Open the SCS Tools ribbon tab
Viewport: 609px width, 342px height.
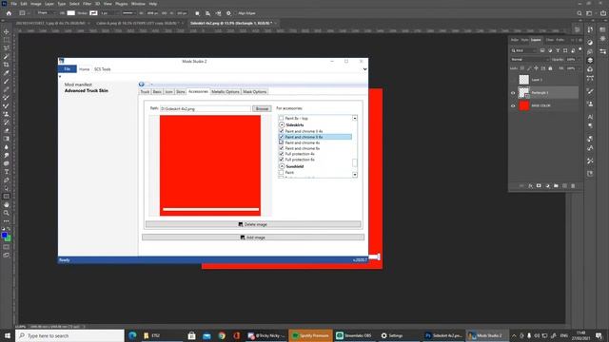pyautogui.click(x=103, y=69)
